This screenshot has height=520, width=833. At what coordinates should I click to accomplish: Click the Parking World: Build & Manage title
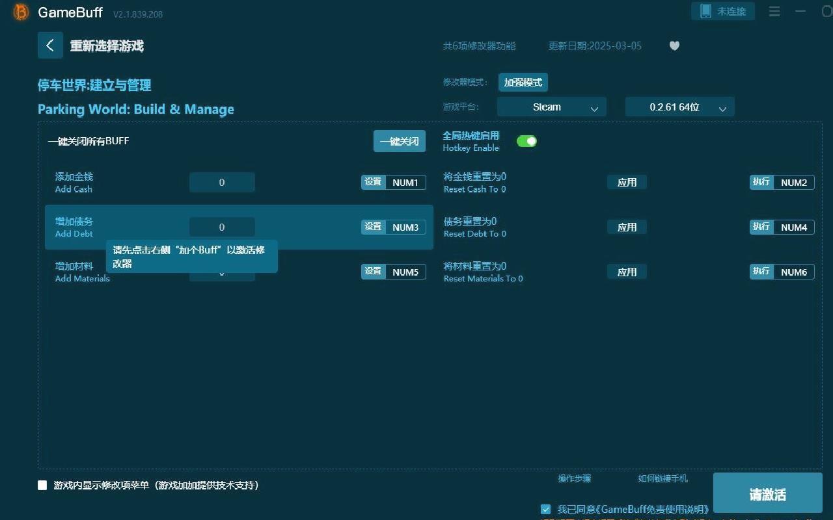[x=136, y=109]
